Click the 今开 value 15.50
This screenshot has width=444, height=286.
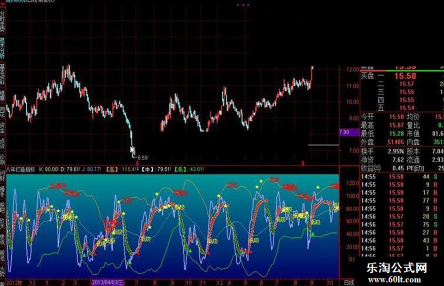point(397,116)
